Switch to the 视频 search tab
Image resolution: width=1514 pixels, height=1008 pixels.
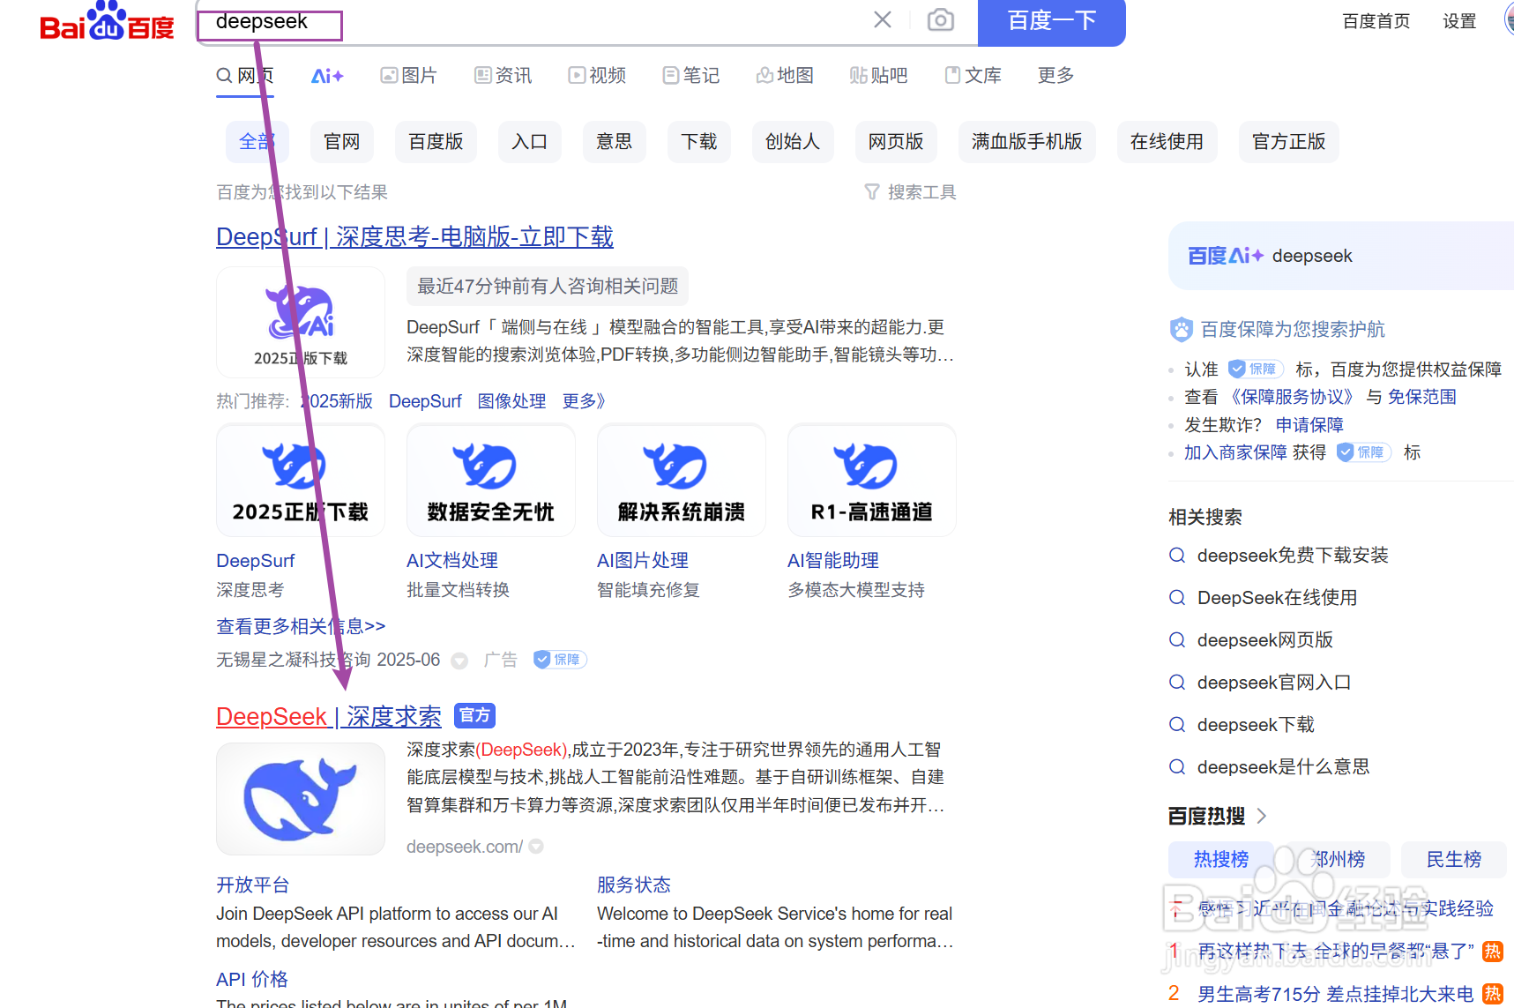597,76
